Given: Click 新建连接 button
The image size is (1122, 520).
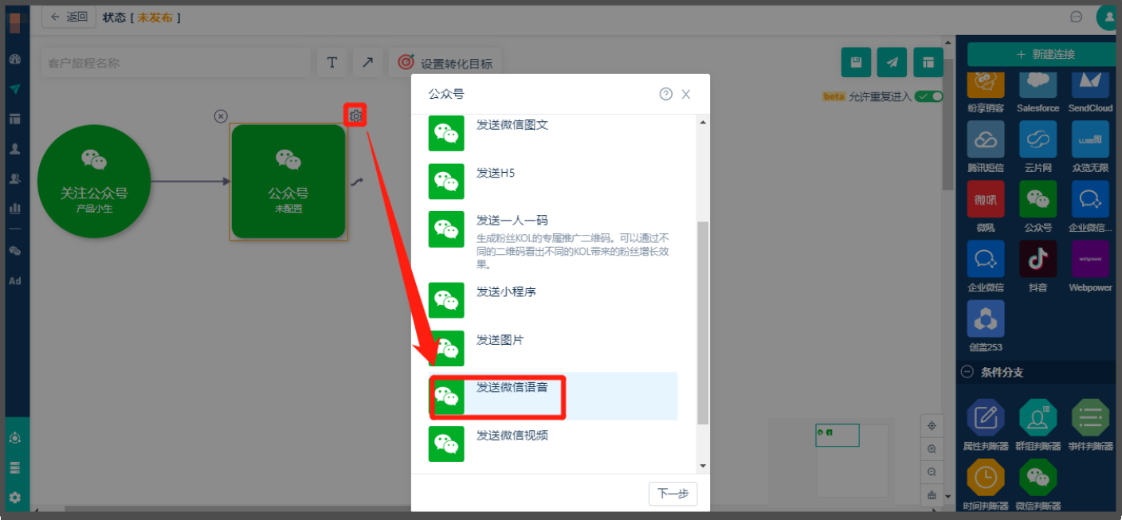Looking at the screenshot, I should [x=1041, y=54].
